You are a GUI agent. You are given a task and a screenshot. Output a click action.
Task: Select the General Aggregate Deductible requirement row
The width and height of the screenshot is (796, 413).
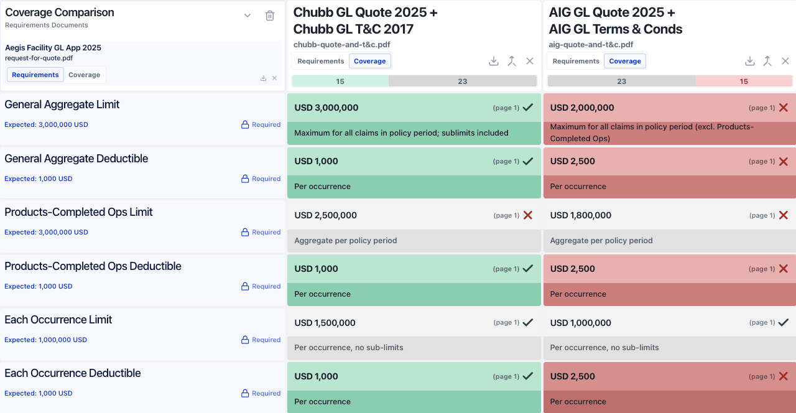coord(142,173)
